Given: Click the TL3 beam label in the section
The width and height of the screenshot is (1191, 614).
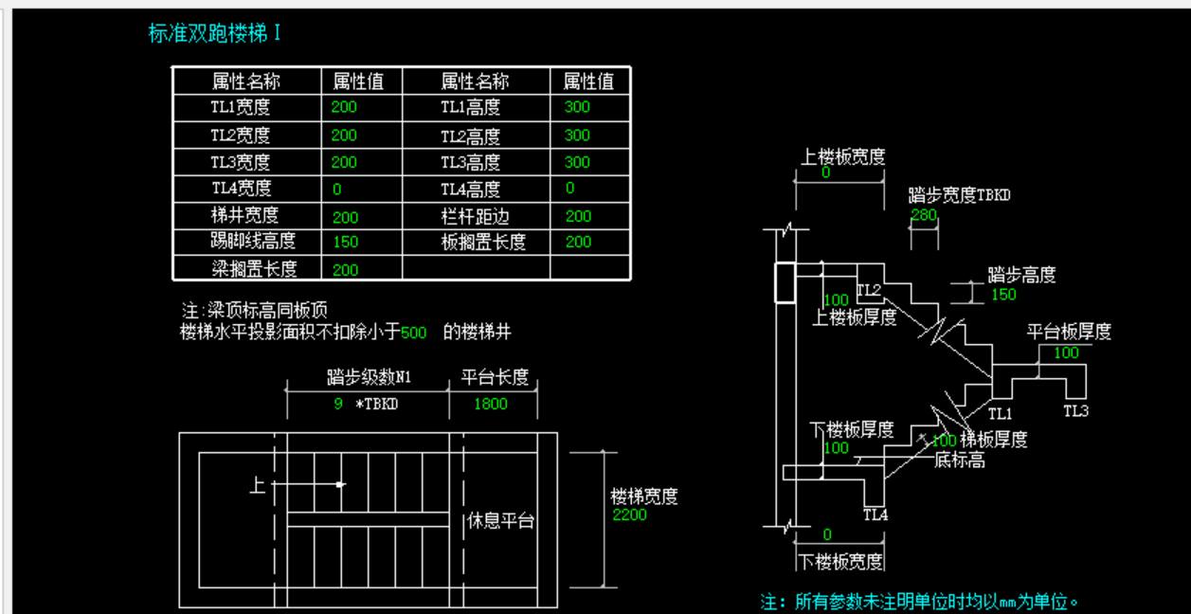Looking at the screenshot, I should [1075, 410].
